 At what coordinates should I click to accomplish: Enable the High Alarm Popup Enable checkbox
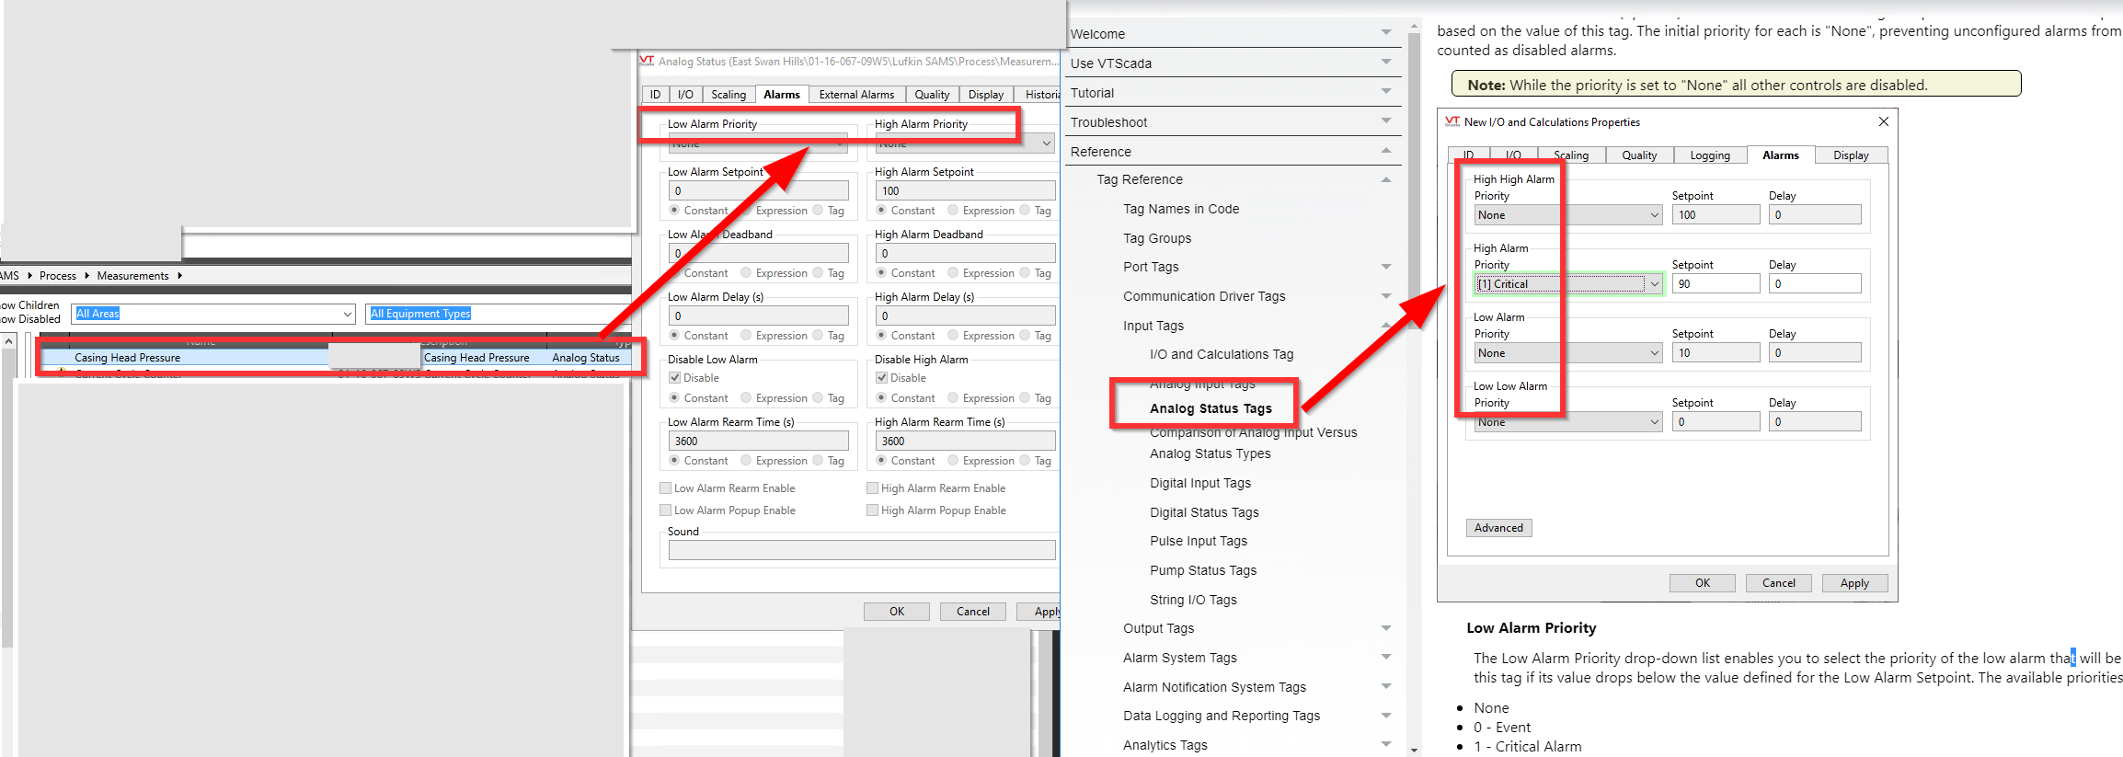point(872,510)
